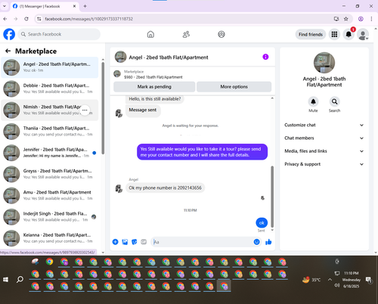Open Chrome profile avatar icon
The height and width of the screenshot is (304, 378).
coord(361,19)
